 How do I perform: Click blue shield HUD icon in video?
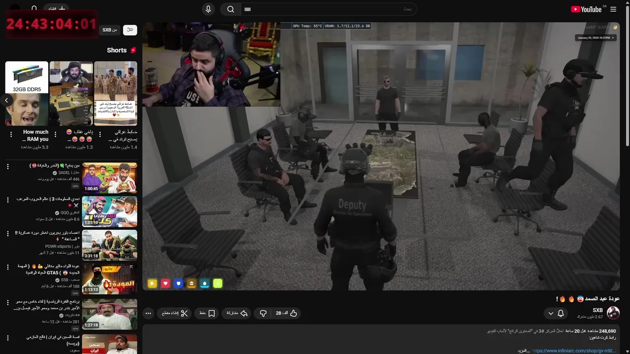(179, 283)
